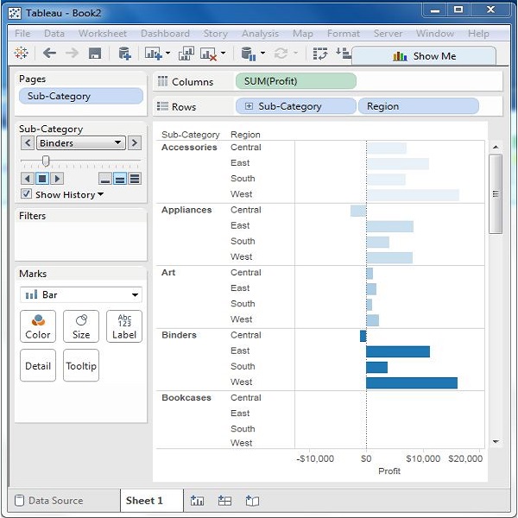
Task: Open the Label marks card
Action: click(x=124, y=326)
